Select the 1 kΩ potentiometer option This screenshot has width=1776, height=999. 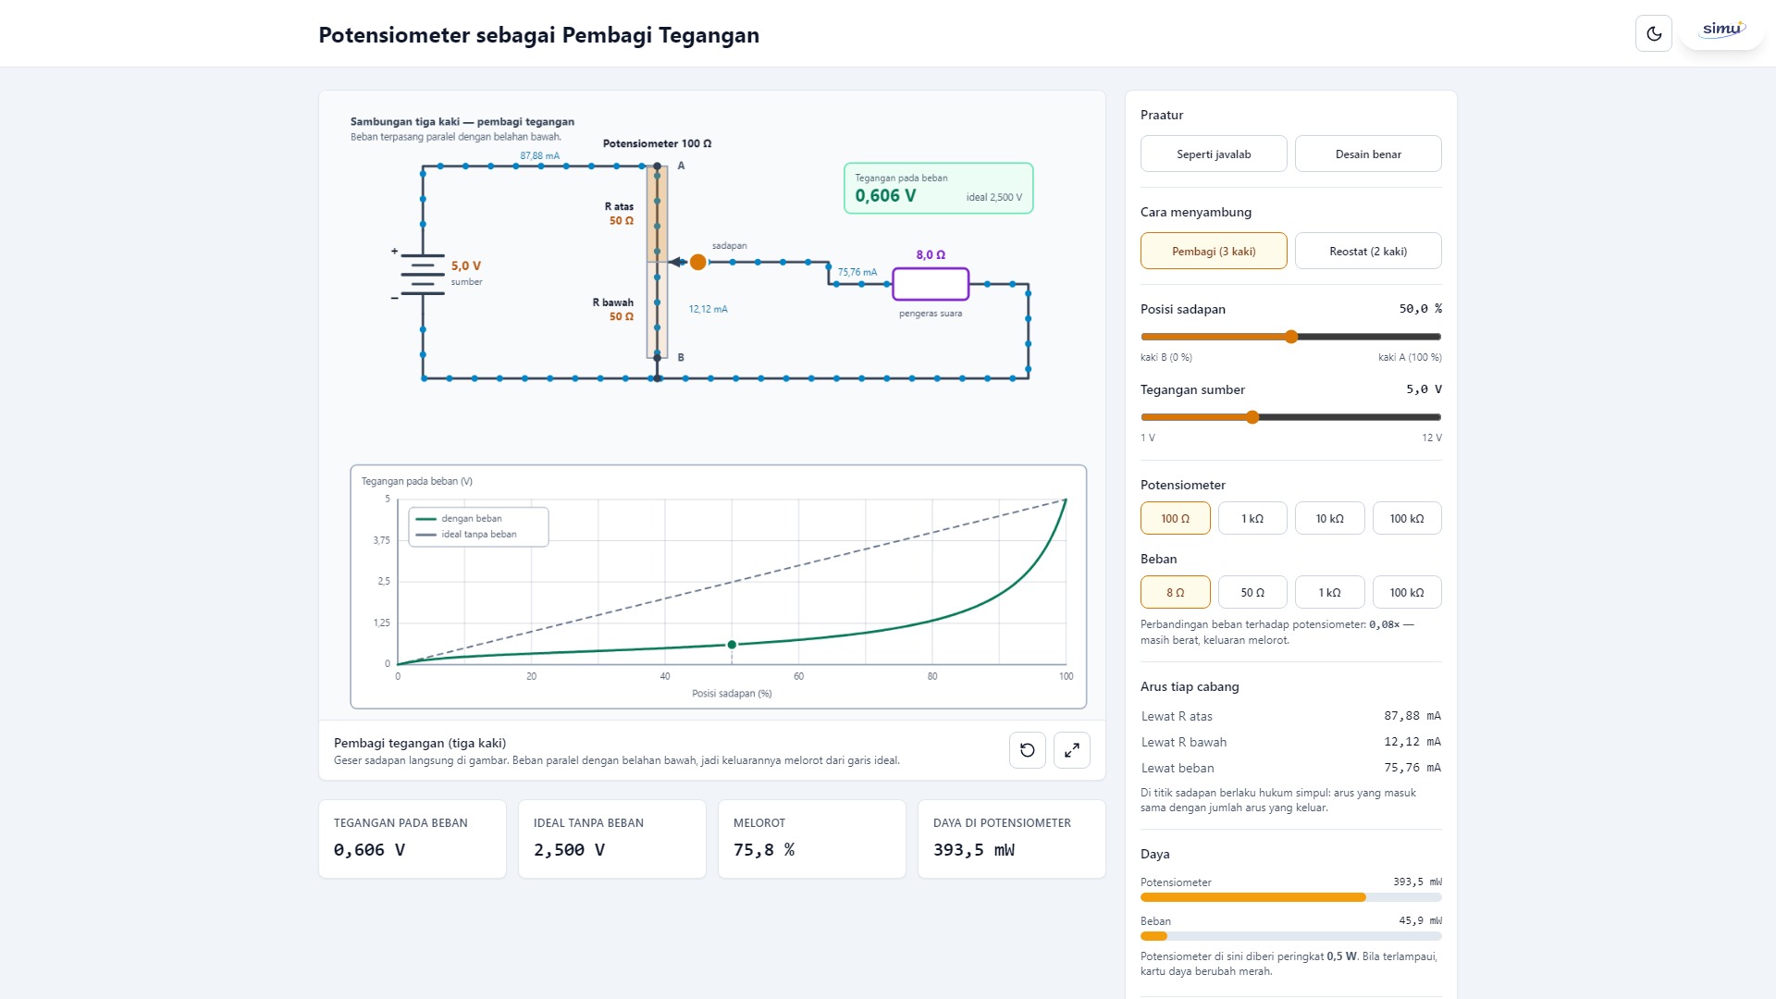1252,518
